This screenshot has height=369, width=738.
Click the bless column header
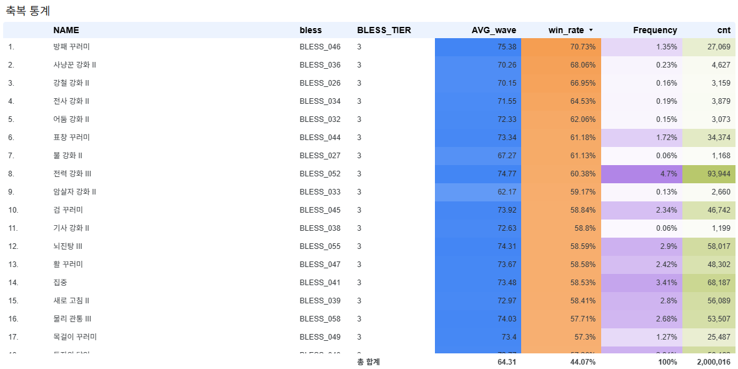tap(311, 30)
